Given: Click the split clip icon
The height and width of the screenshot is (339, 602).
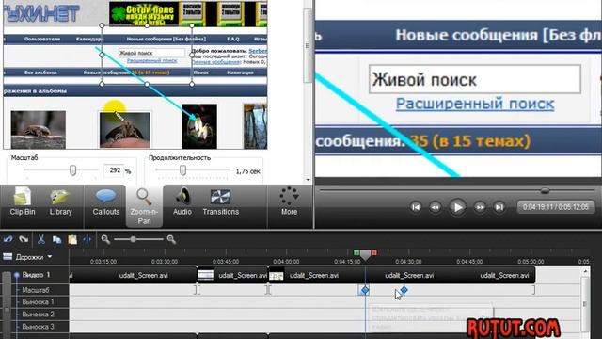Looking at the screenshot, I should click(x=87, y=239).
